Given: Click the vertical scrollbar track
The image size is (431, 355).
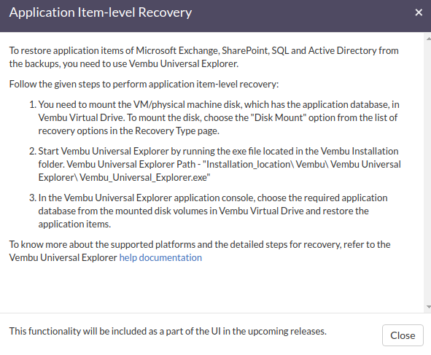Looking at the screenshot, I should tap(428, 173).
